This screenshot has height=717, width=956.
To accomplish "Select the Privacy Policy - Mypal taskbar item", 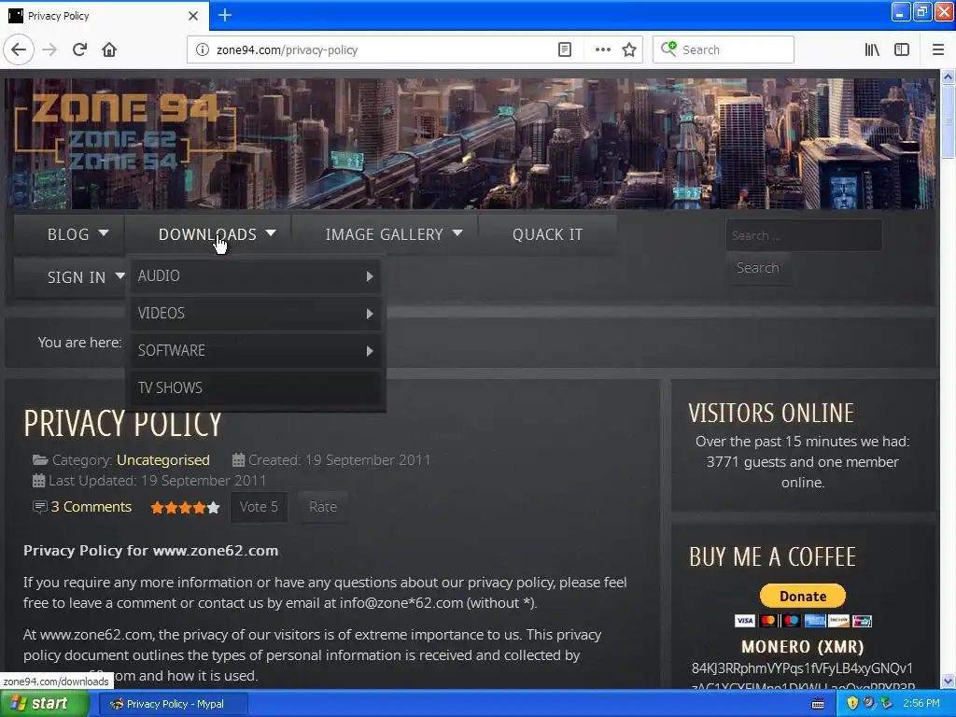I will pos(173,704).
